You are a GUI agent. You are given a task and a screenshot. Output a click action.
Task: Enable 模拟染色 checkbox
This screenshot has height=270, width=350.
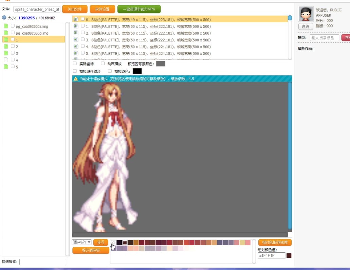(110, 71)
